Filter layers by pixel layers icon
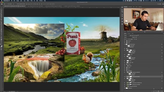This screenshot has width=164, height=92. coord(130,36)
